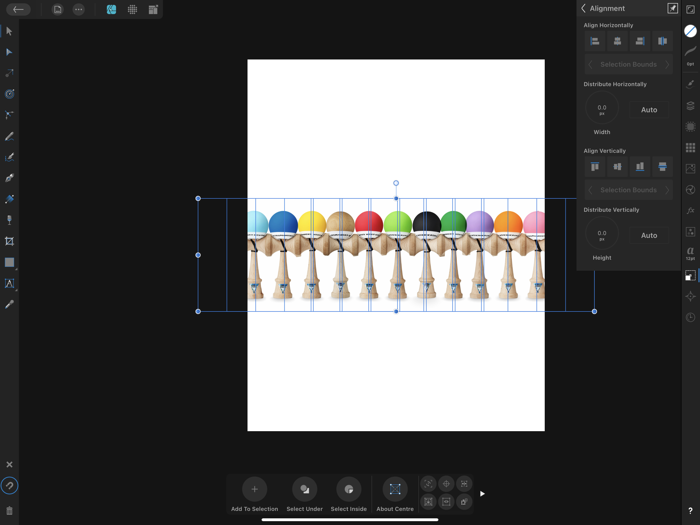This screenshot has width=700, height=525.
Task: Next vertical Selection Bounds option
Action: [x=667, y=190]
